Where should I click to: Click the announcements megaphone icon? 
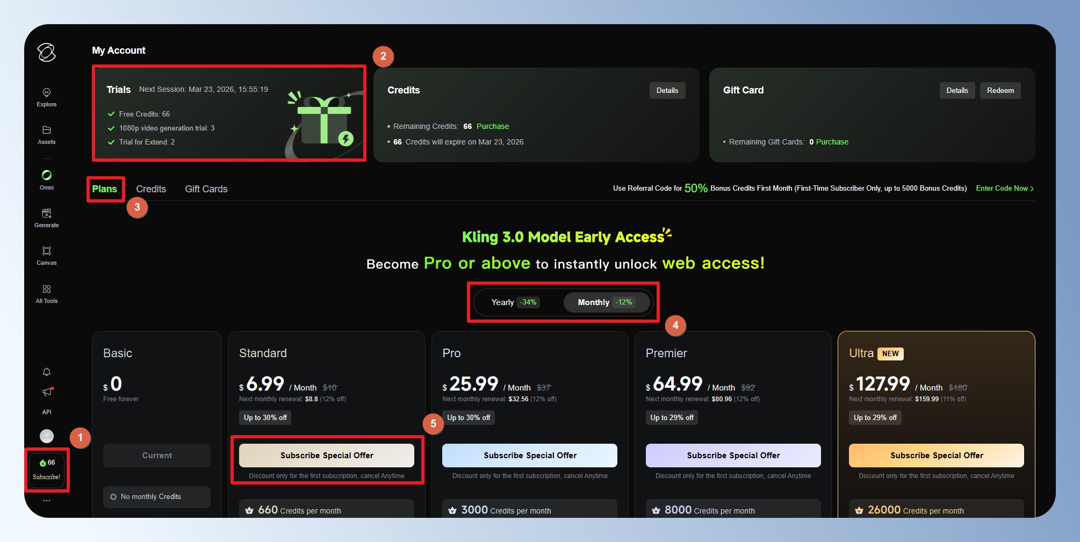coord(47,392)
